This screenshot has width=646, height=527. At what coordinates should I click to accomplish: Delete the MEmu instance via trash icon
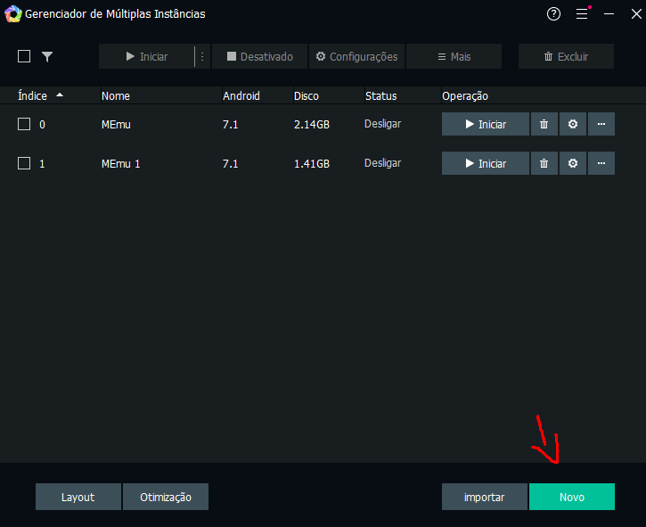point(544,124)
